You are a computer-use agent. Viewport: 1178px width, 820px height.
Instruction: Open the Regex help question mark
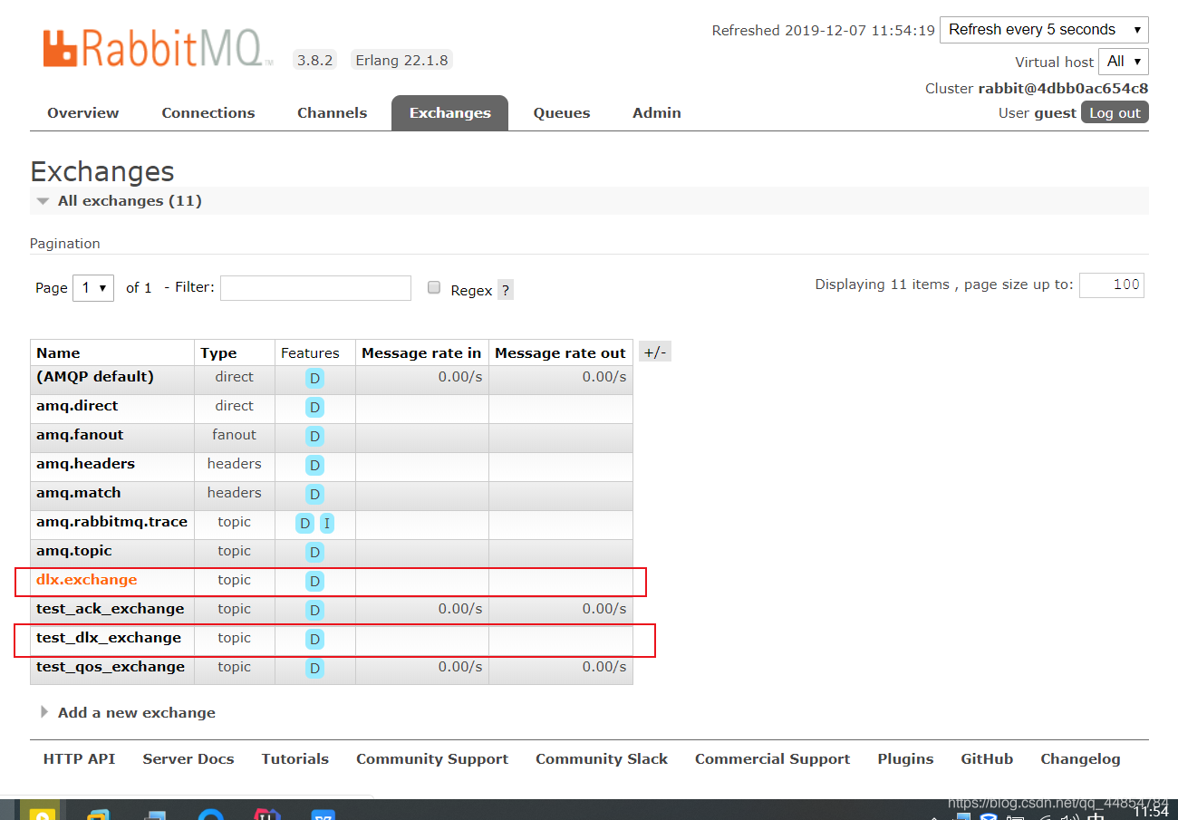coord(506,290)
